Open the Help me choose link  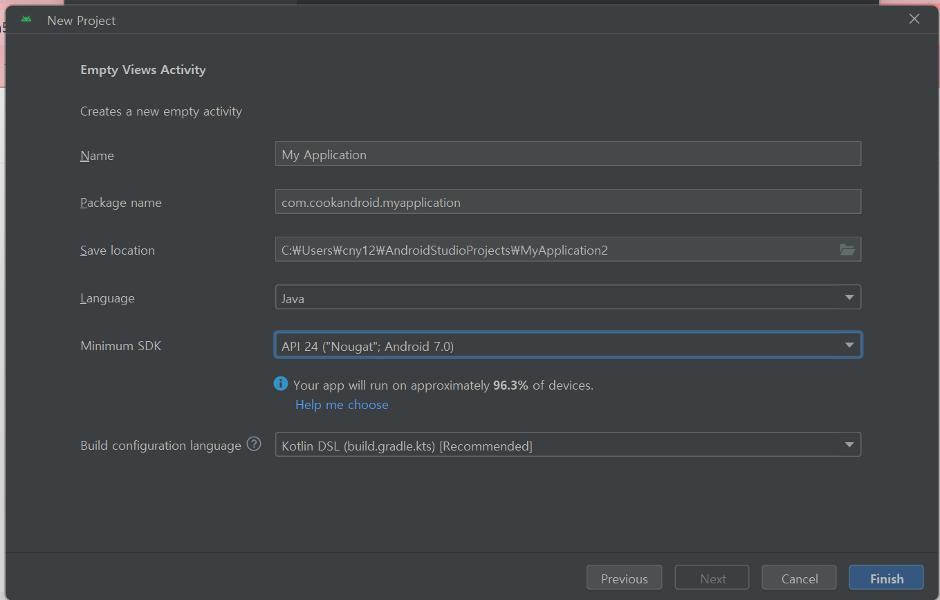pyautogui.click(x=342, y=405)
